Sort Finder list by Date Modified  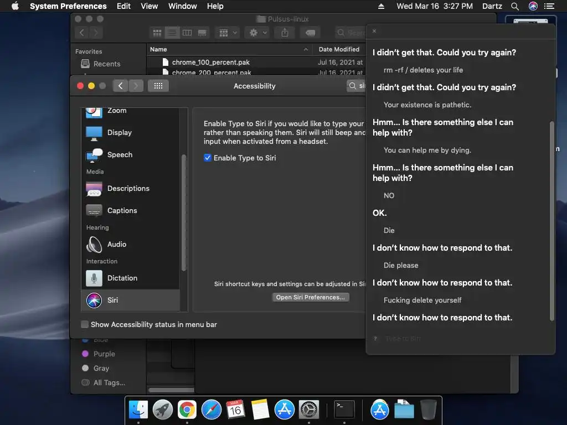(339, 49)
